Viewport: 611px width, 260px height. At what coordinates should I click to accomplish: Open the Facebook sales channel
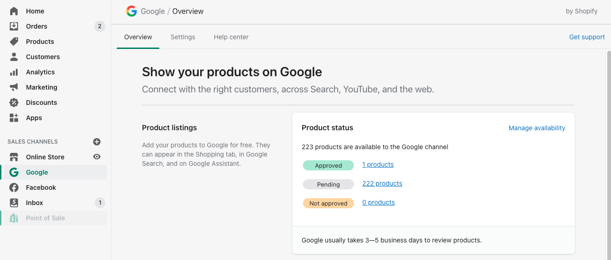(41, 187)
